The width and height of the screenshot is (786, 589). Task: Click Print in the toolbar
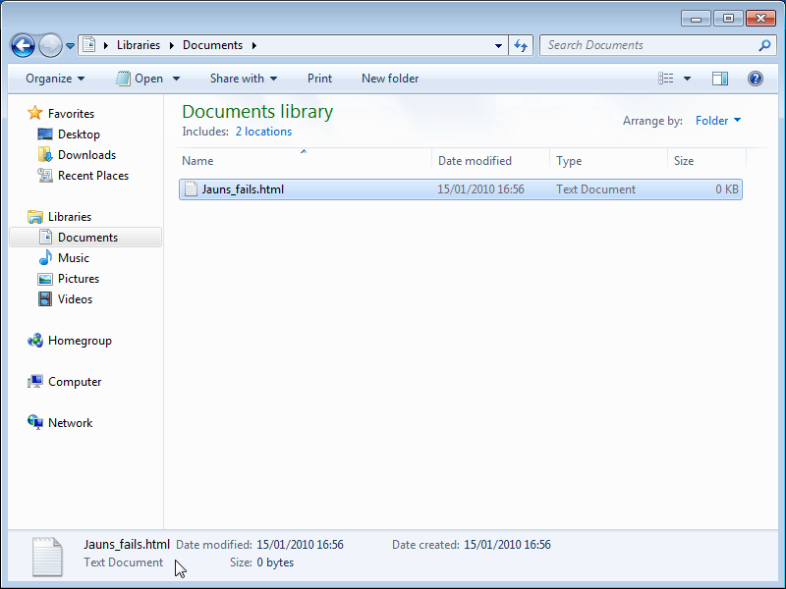[x=320, y=79]
